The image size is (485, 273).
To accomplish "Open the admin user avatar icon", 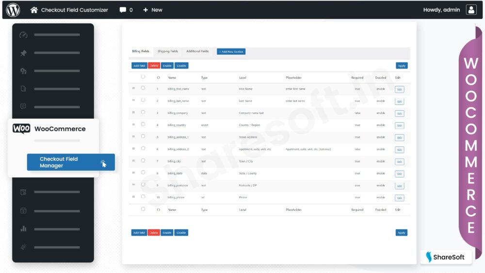I will point(471,10).
